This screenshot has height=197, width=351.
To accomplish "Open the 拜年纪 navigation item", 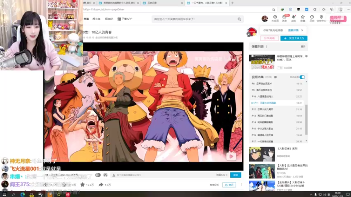I will coord(109,19).
